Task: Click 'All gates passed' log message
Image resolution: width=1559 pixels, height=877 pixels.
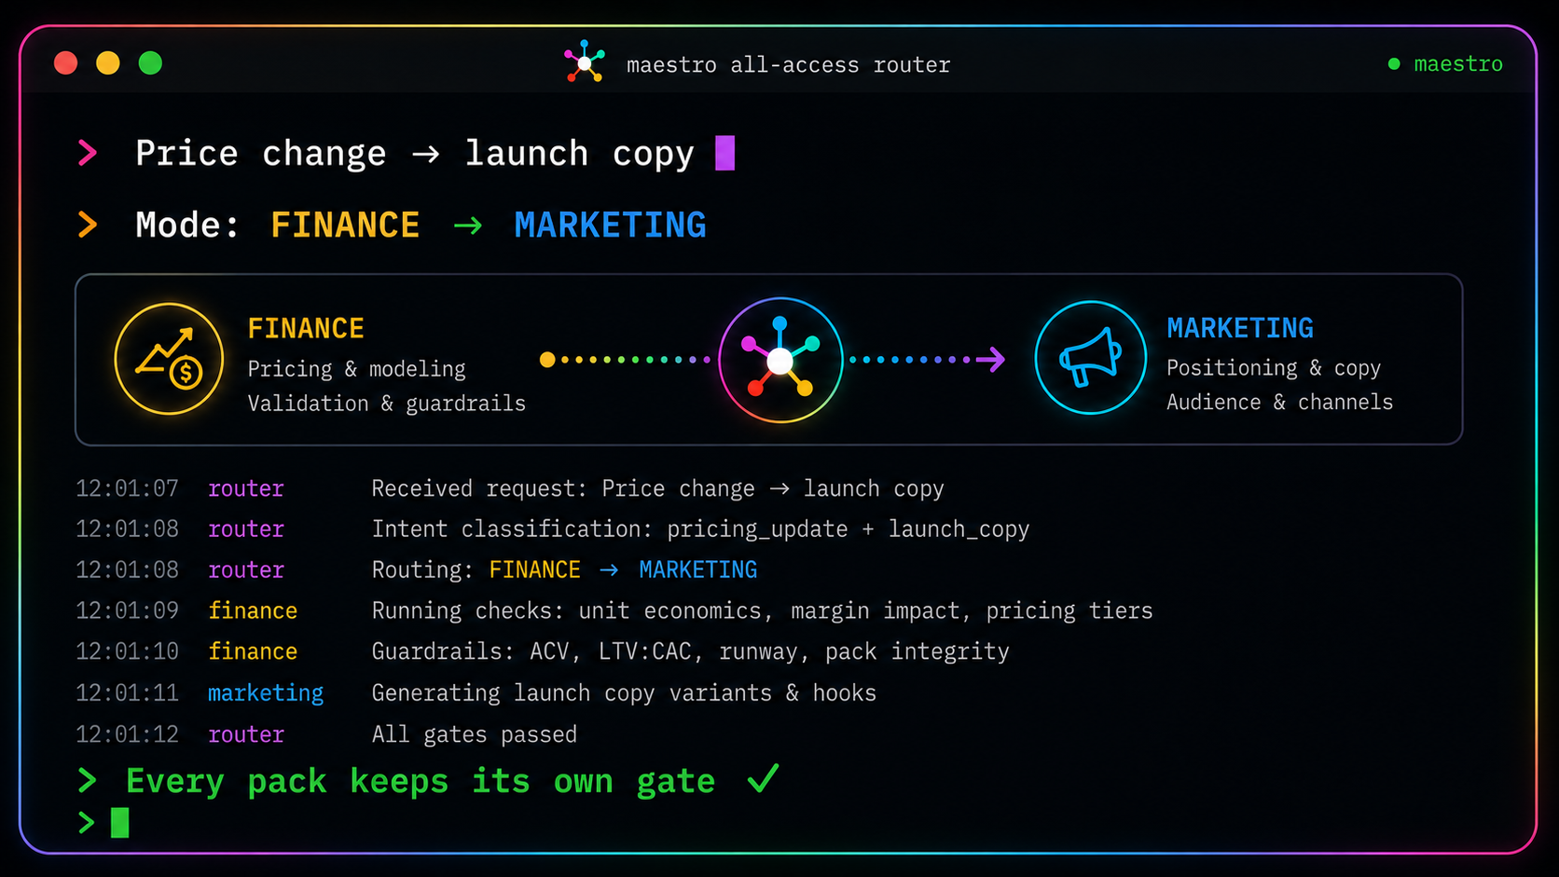Action: tap(474, 734)
